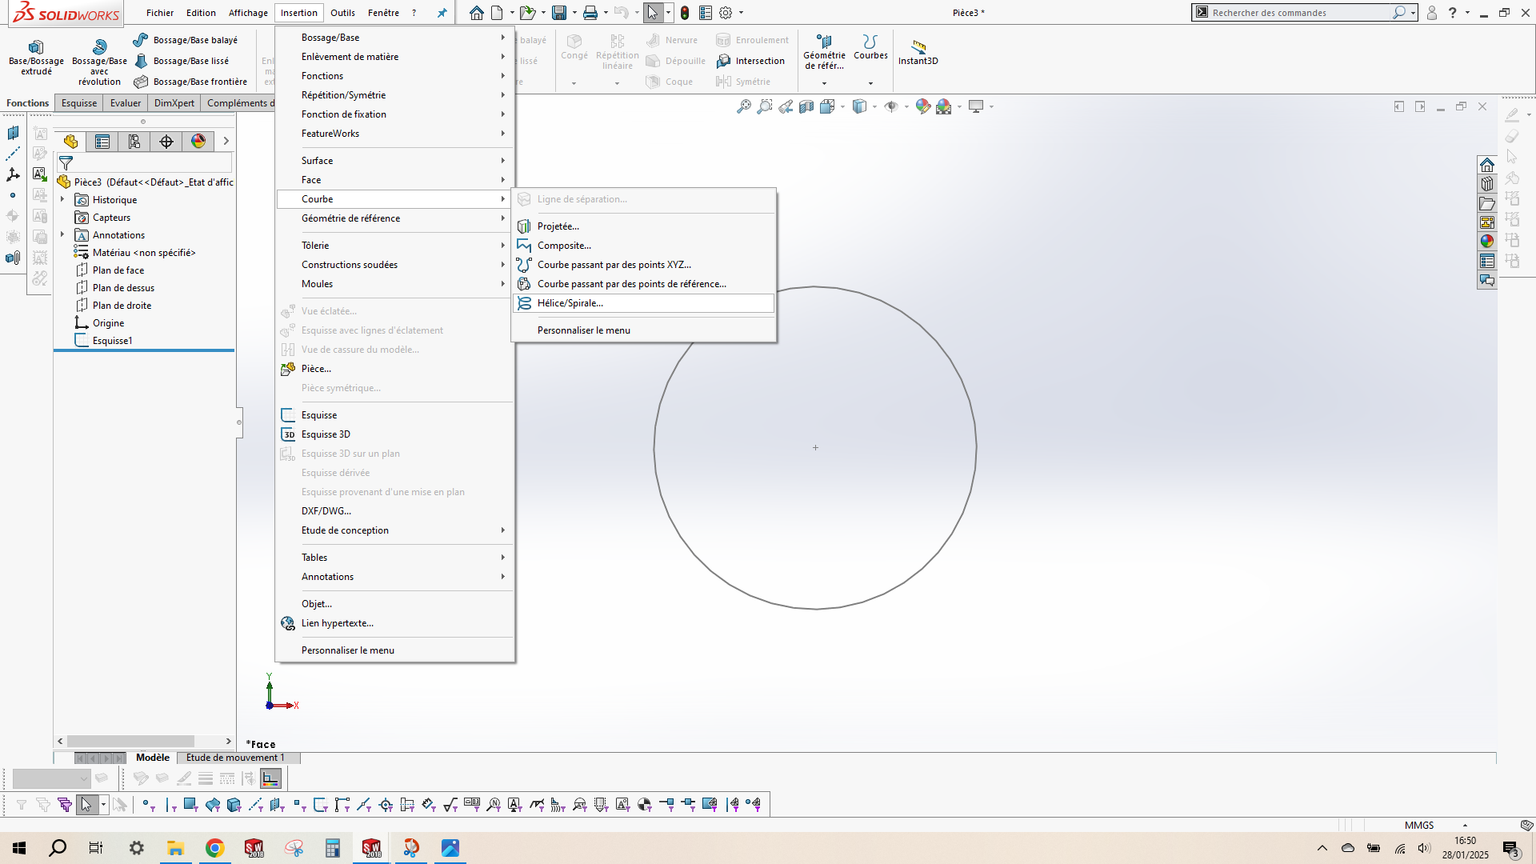Click the Etude de mouvement 1 tab
Viewport: 1536px width, 864px height.
(x=235, y=758)
